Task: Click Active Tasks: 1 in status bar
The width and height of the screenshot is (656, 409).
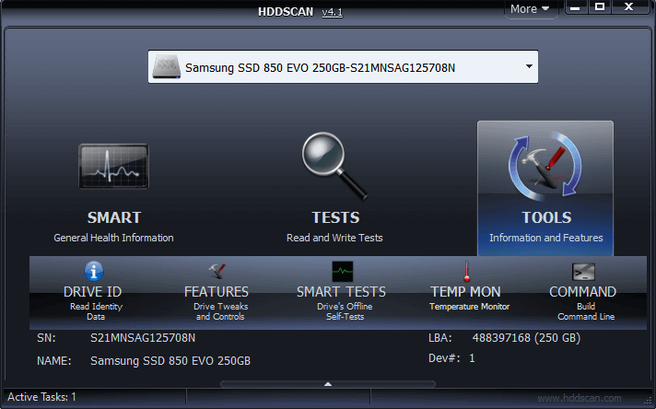Action: pos(41,397)
